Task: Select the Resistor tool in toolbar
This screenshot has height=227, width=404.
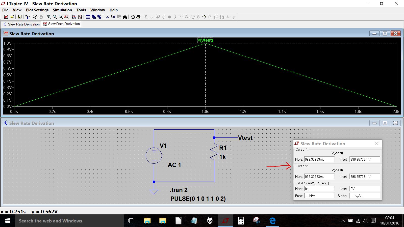Action: (x=164, y=17)
